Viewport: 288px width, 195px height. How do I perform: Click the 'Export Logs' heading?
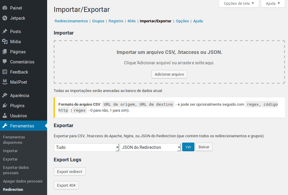[67, 160]
